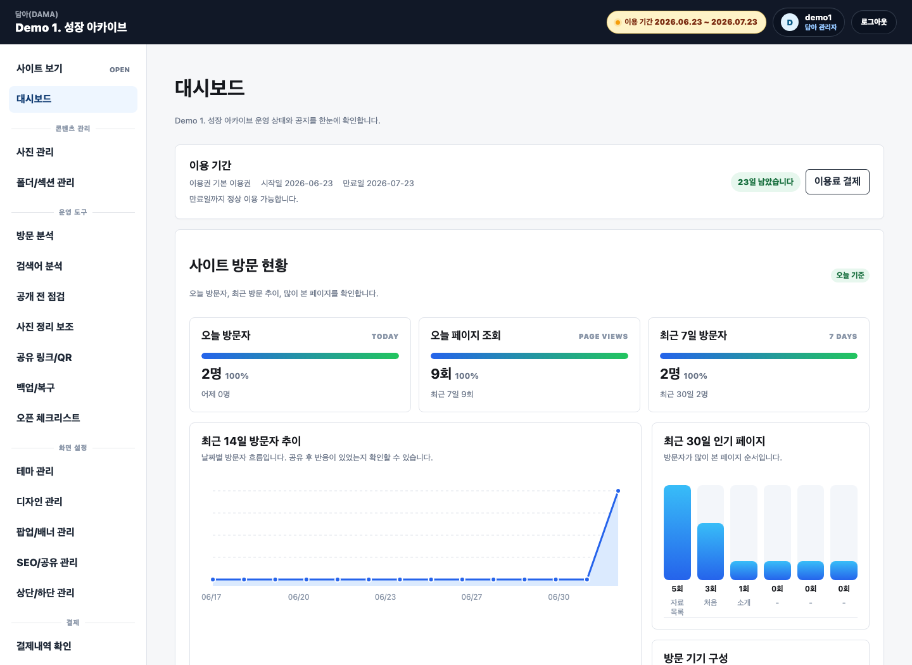Click the 오늘 기준 badge
Viewport: 912px width, 665px height.
pyautogui.click(x=850, y=275)
